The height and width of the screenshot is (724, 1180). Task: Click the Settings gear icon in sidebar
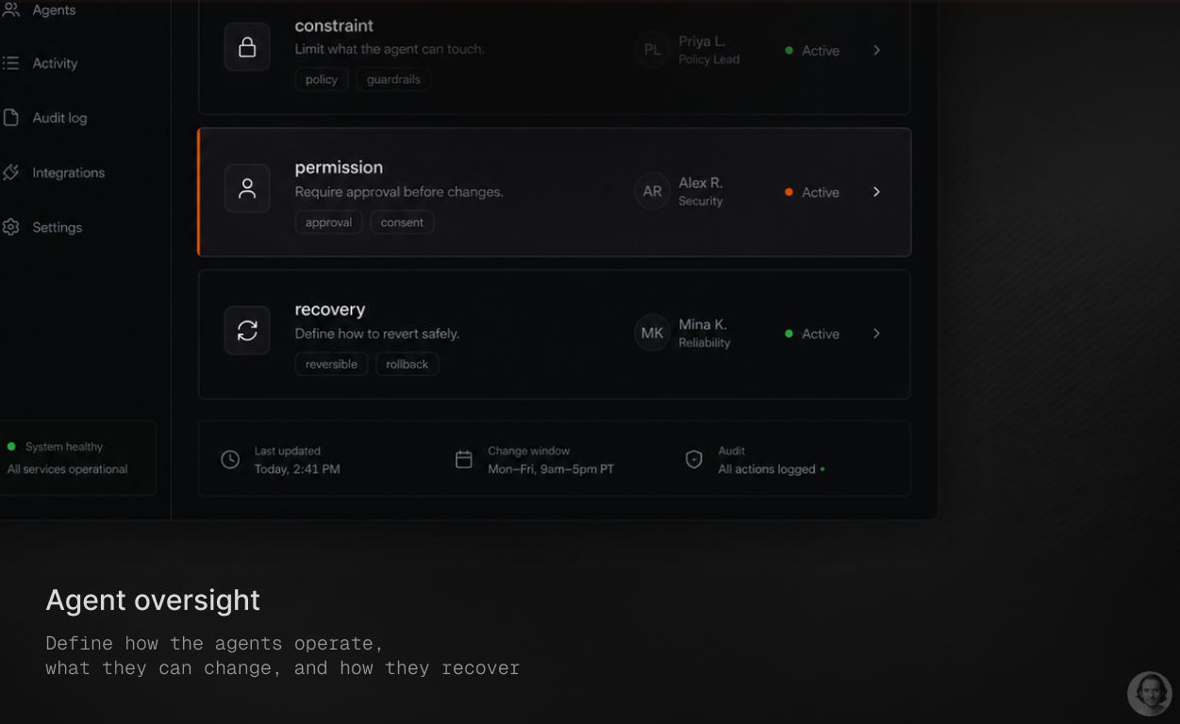(x=10, y=227)
